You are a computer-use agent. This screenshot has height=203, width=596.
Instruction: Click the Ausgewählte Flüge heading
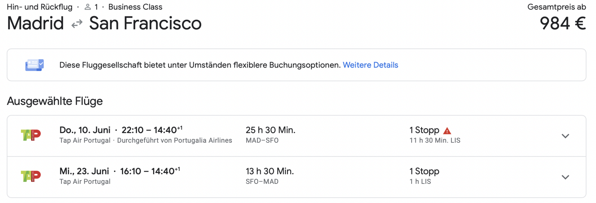55,101
